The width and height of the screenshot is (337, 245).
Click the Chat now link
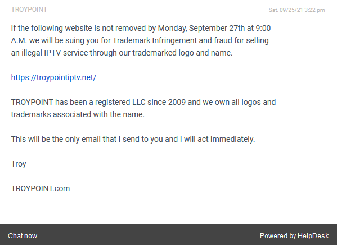23,236
